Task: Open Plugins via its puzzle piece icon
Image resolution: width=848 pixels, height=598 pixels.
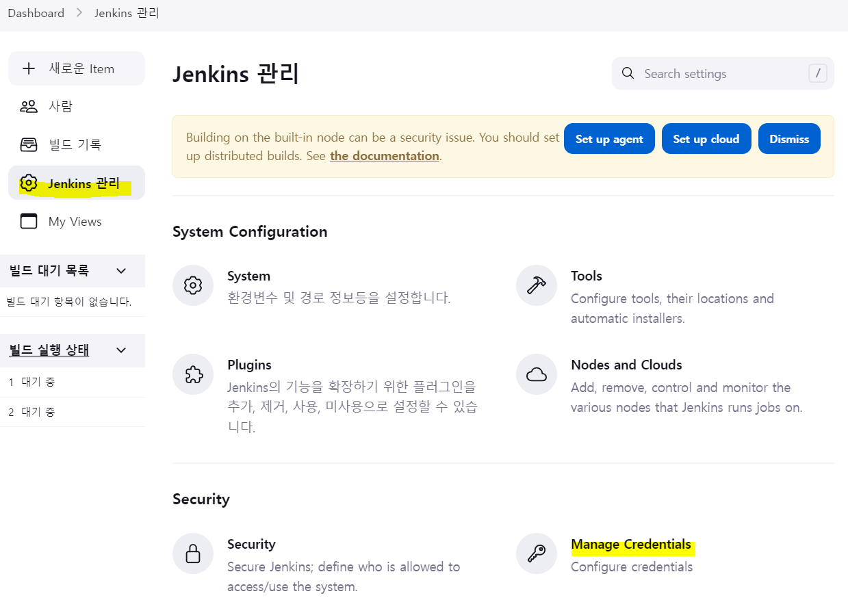Action: pyautogui.click(x=193, y=374)
